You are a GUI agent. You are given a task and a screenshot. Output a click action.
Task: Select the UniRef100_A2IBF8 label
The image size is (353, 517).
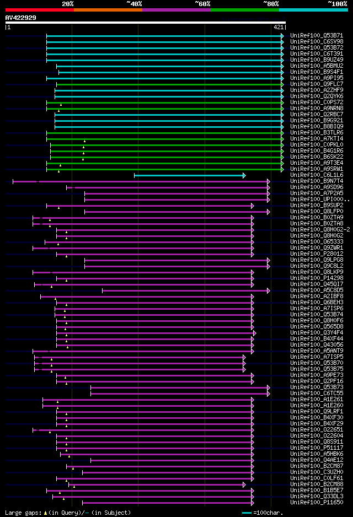coord(317,296)
